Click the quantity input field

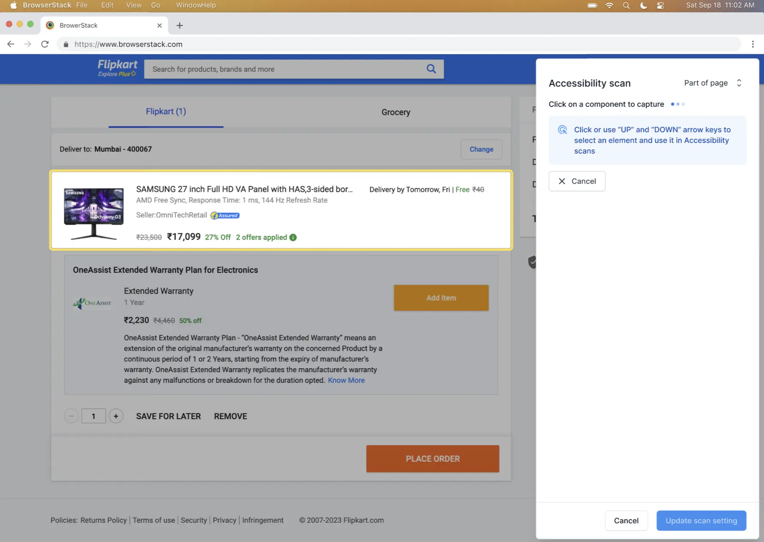tap(93, 416)
